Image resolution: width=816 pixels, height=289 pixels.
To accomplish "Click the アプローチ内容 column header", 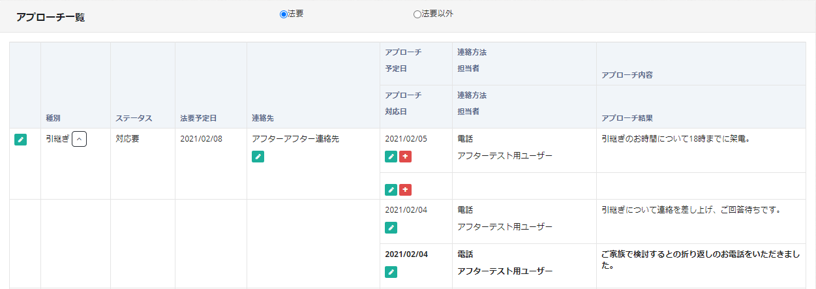I will tap(627, 75).
